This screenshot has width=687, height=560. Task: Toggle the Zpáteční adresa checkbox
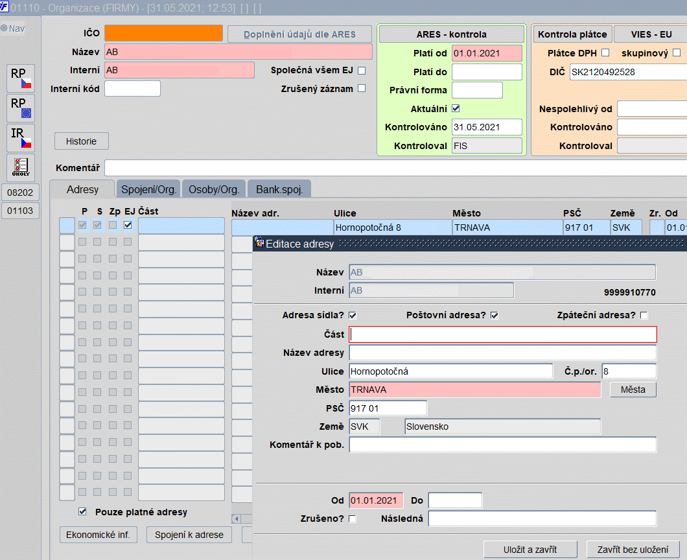644,316
